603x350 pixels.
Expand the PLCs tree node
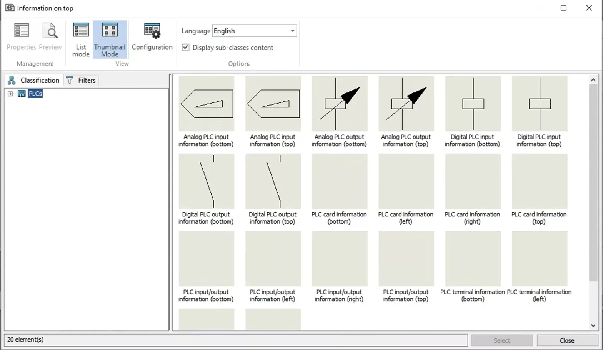click(x=10, y=94)
